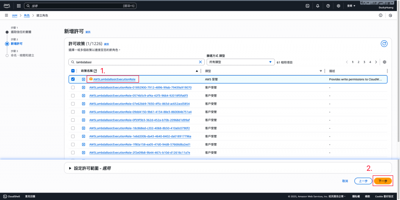Go to page 4 of results
Screen dimensions: 400x200
click(x=370, y=62)
